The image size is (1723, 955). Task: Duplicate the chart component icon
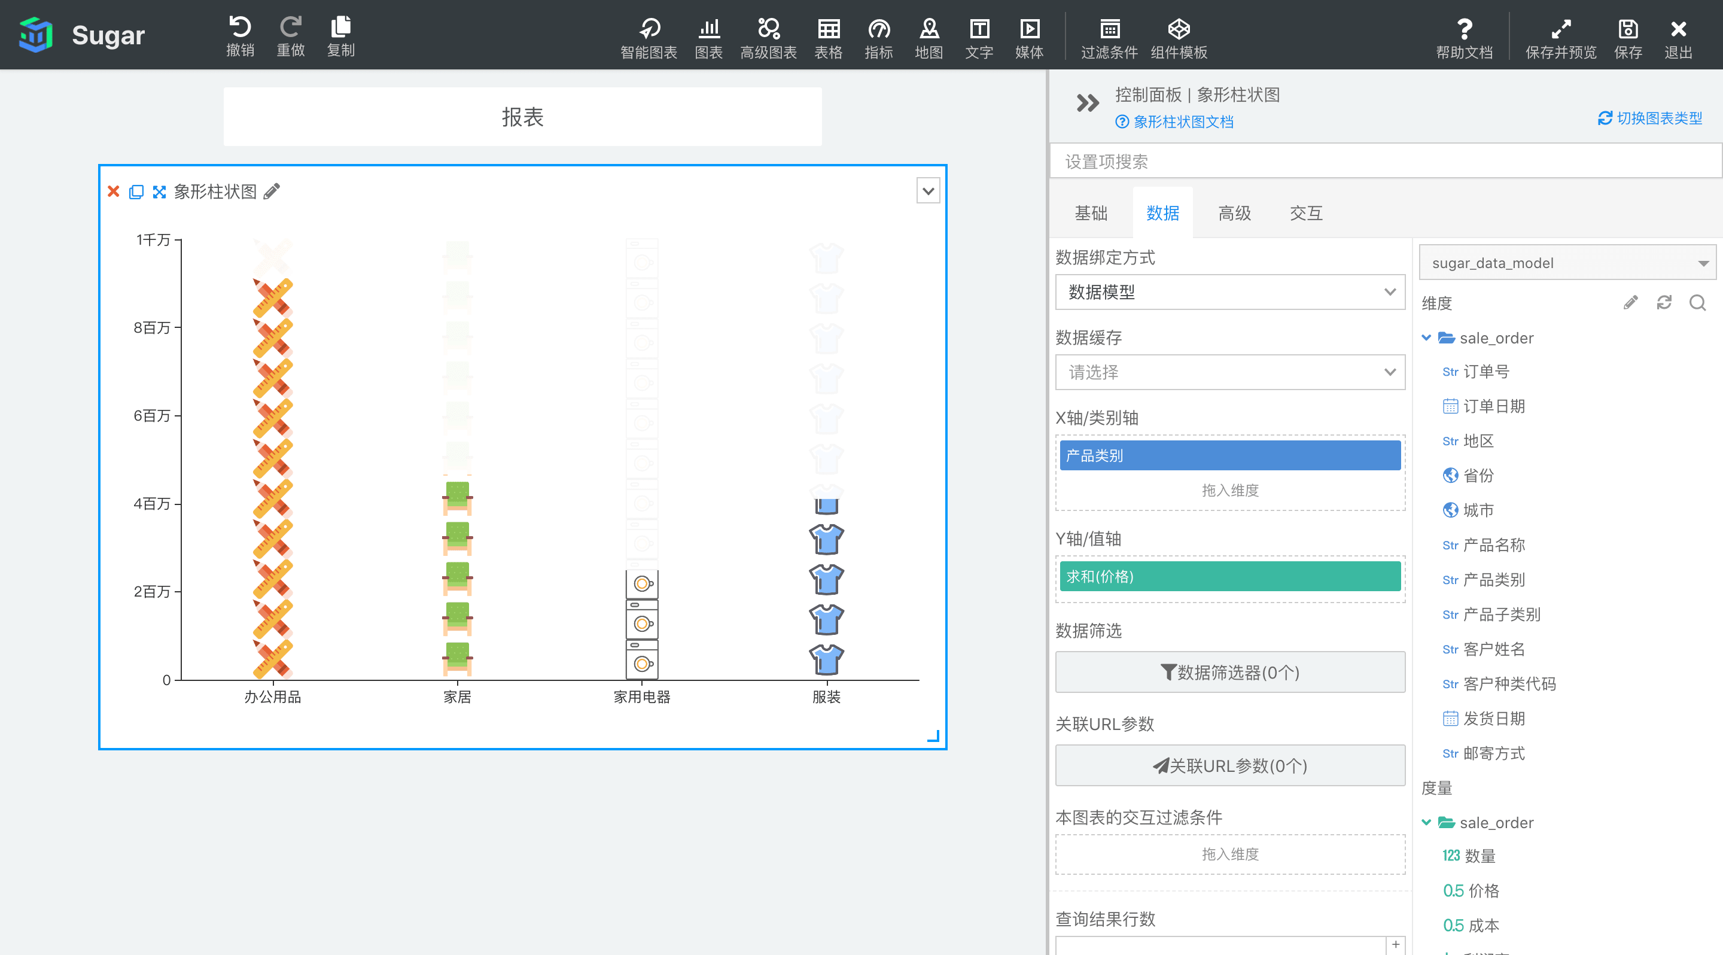click(136, 192)
